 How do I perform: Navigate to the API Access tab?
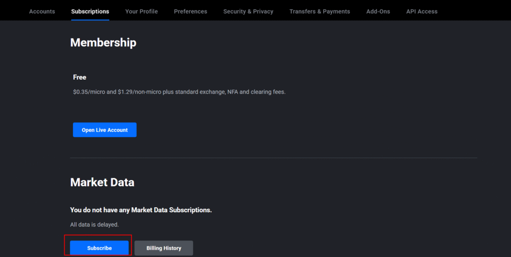(x=422, y=11)
